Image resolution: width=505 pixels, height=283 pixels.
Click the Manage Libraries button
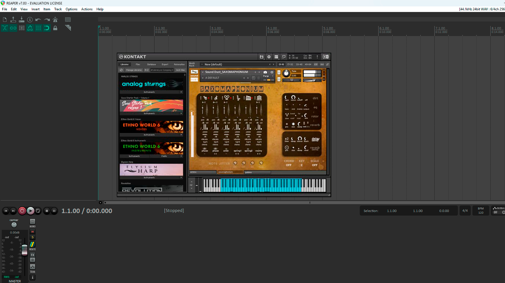tap(134, 70)
